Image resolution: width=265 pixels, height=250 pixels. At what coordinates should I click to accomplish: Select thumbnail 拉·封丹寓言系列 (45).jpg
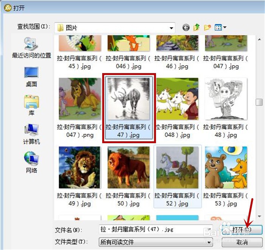(80, 43)
